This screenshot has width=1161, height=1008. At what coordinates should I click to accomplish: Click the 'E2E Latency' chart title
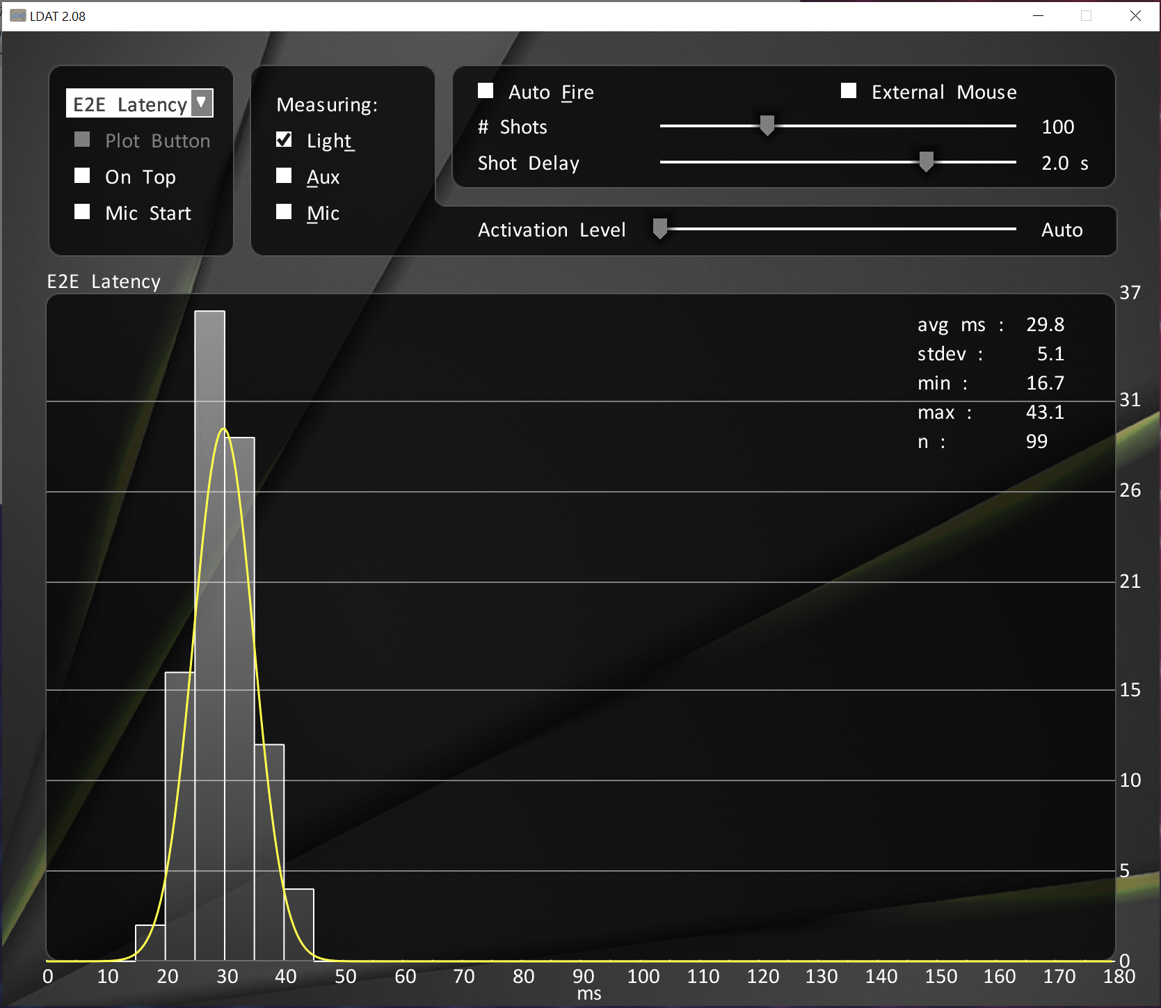point(104,282)
